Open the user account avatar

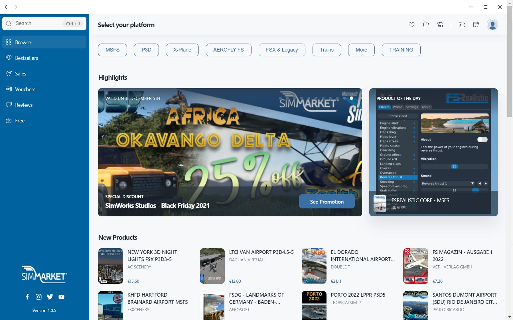pos(492,24)
